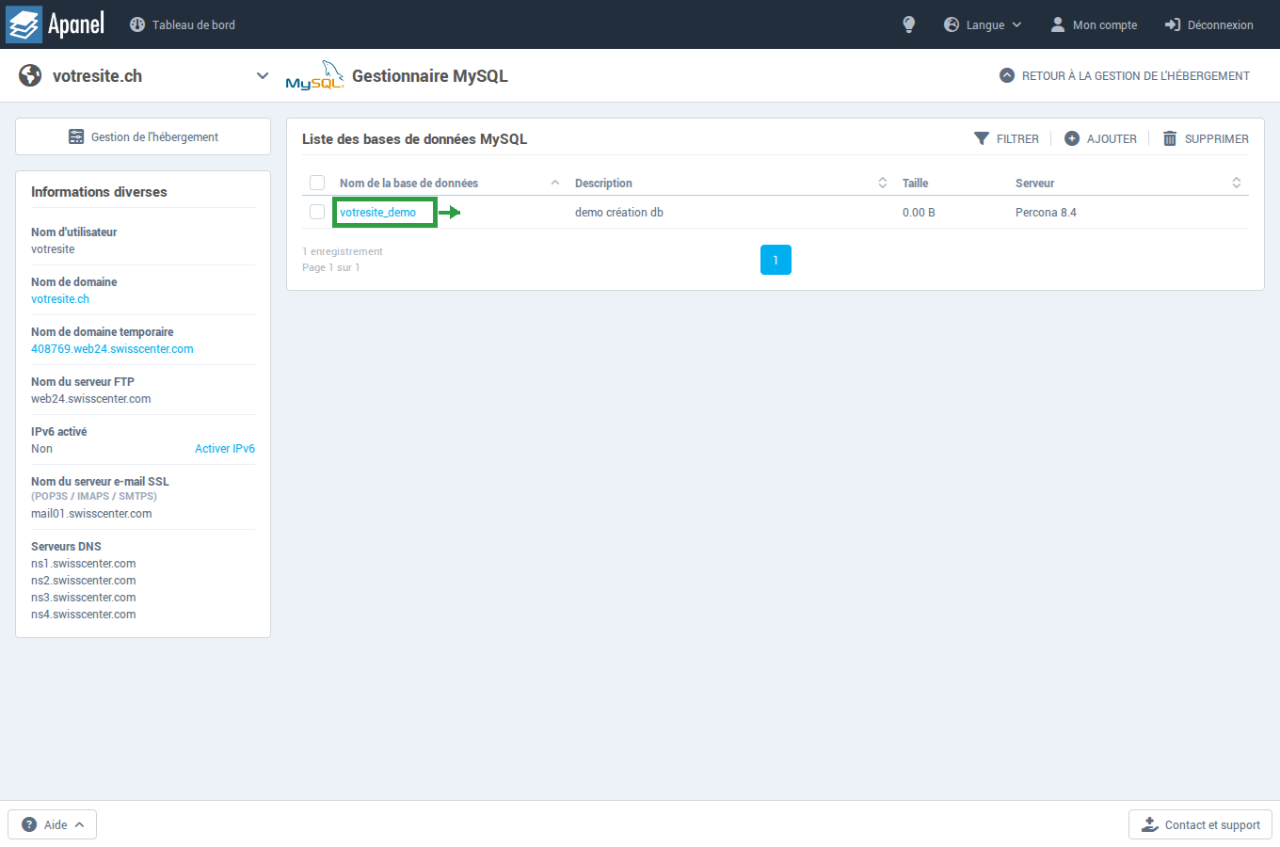Image resolution: width=1280 pixels, height=847 pixels.
Task: Click Retour à la gestion de l'hébergement
Action: coord(1125,75)
